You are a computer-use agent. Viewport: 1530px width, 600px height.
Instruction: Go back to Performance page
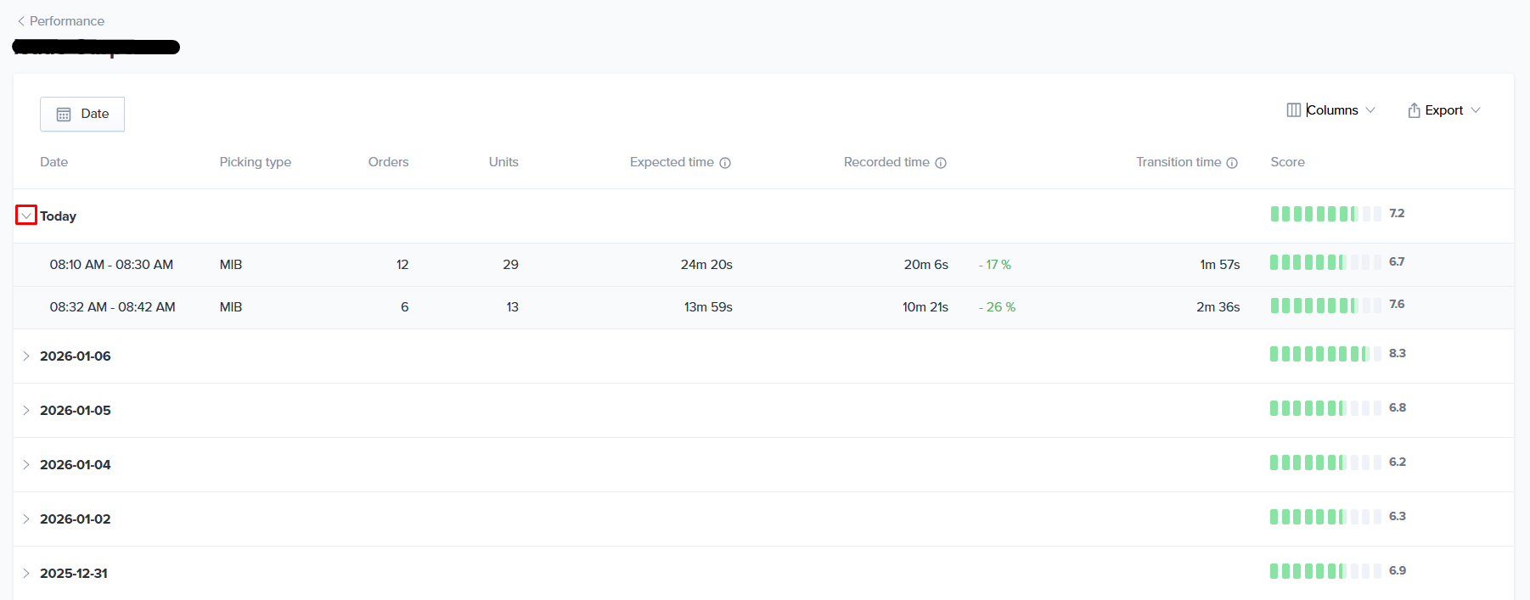(66, 21)
